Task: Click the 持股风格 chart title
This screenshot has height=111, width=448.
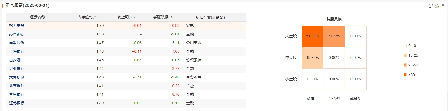Action: pos(334,19)
